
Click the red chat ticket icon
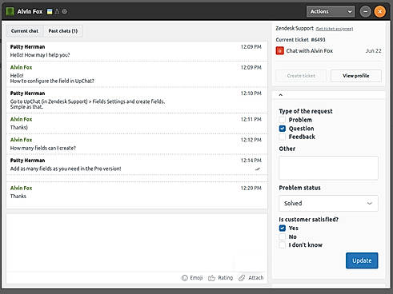[279, 50]
